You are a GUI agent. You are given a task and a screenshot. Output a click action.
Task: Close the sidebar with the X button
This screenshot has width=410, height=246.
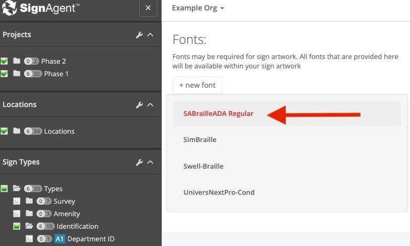[148, 8]
